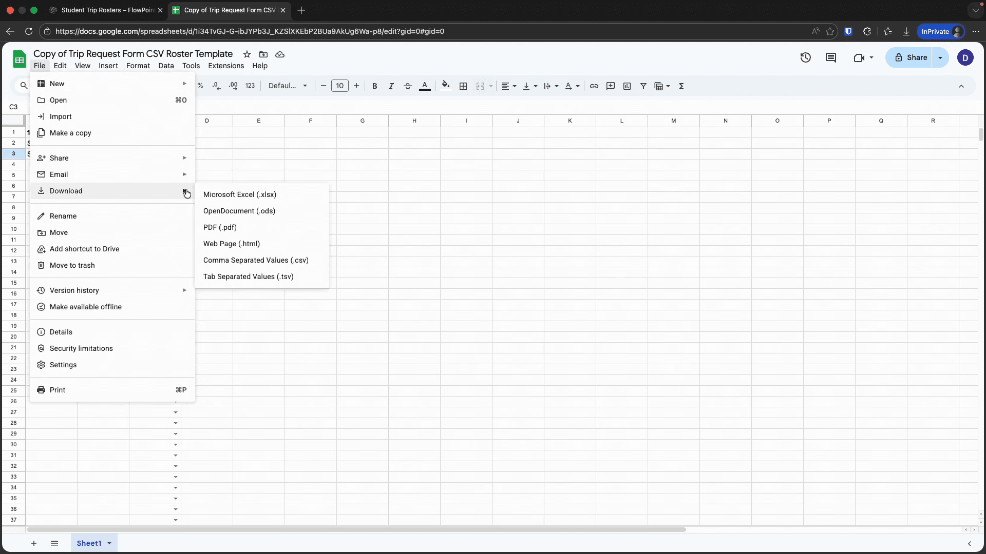Open Share button dropdown arrow
Image resolution: width=986 pixels, height=554 pixels.
[940, 57]
